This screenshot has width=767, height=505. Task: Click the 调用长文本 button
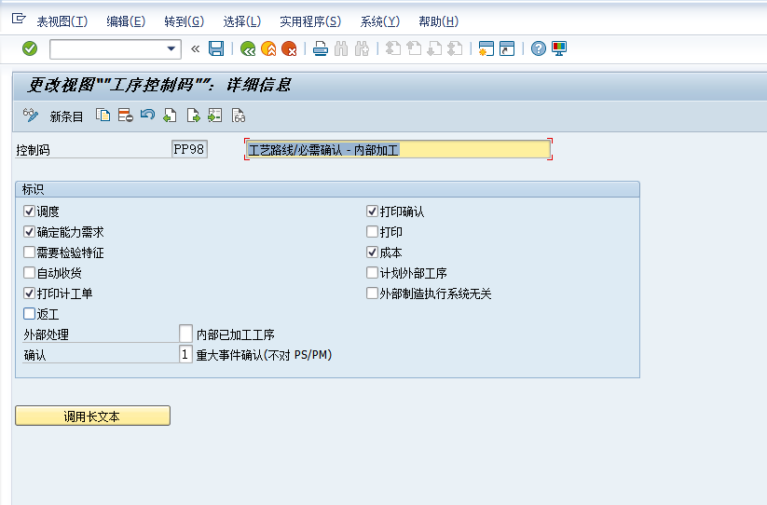(93, 416)
